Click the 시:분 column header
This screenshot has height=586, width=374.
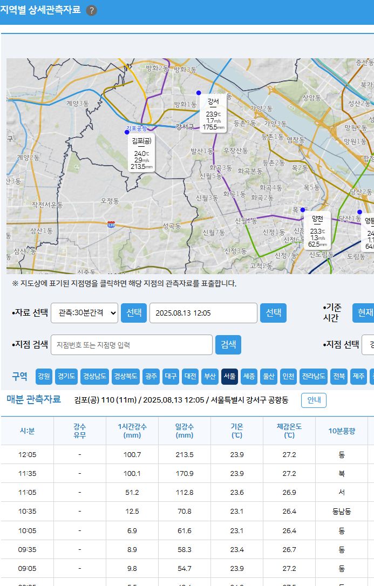tap(28, 431)
